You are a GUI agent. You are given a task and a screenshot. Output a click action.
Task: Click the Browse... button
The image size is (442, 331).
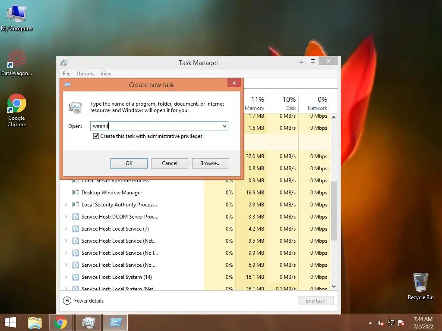click(x=210, y=163)
